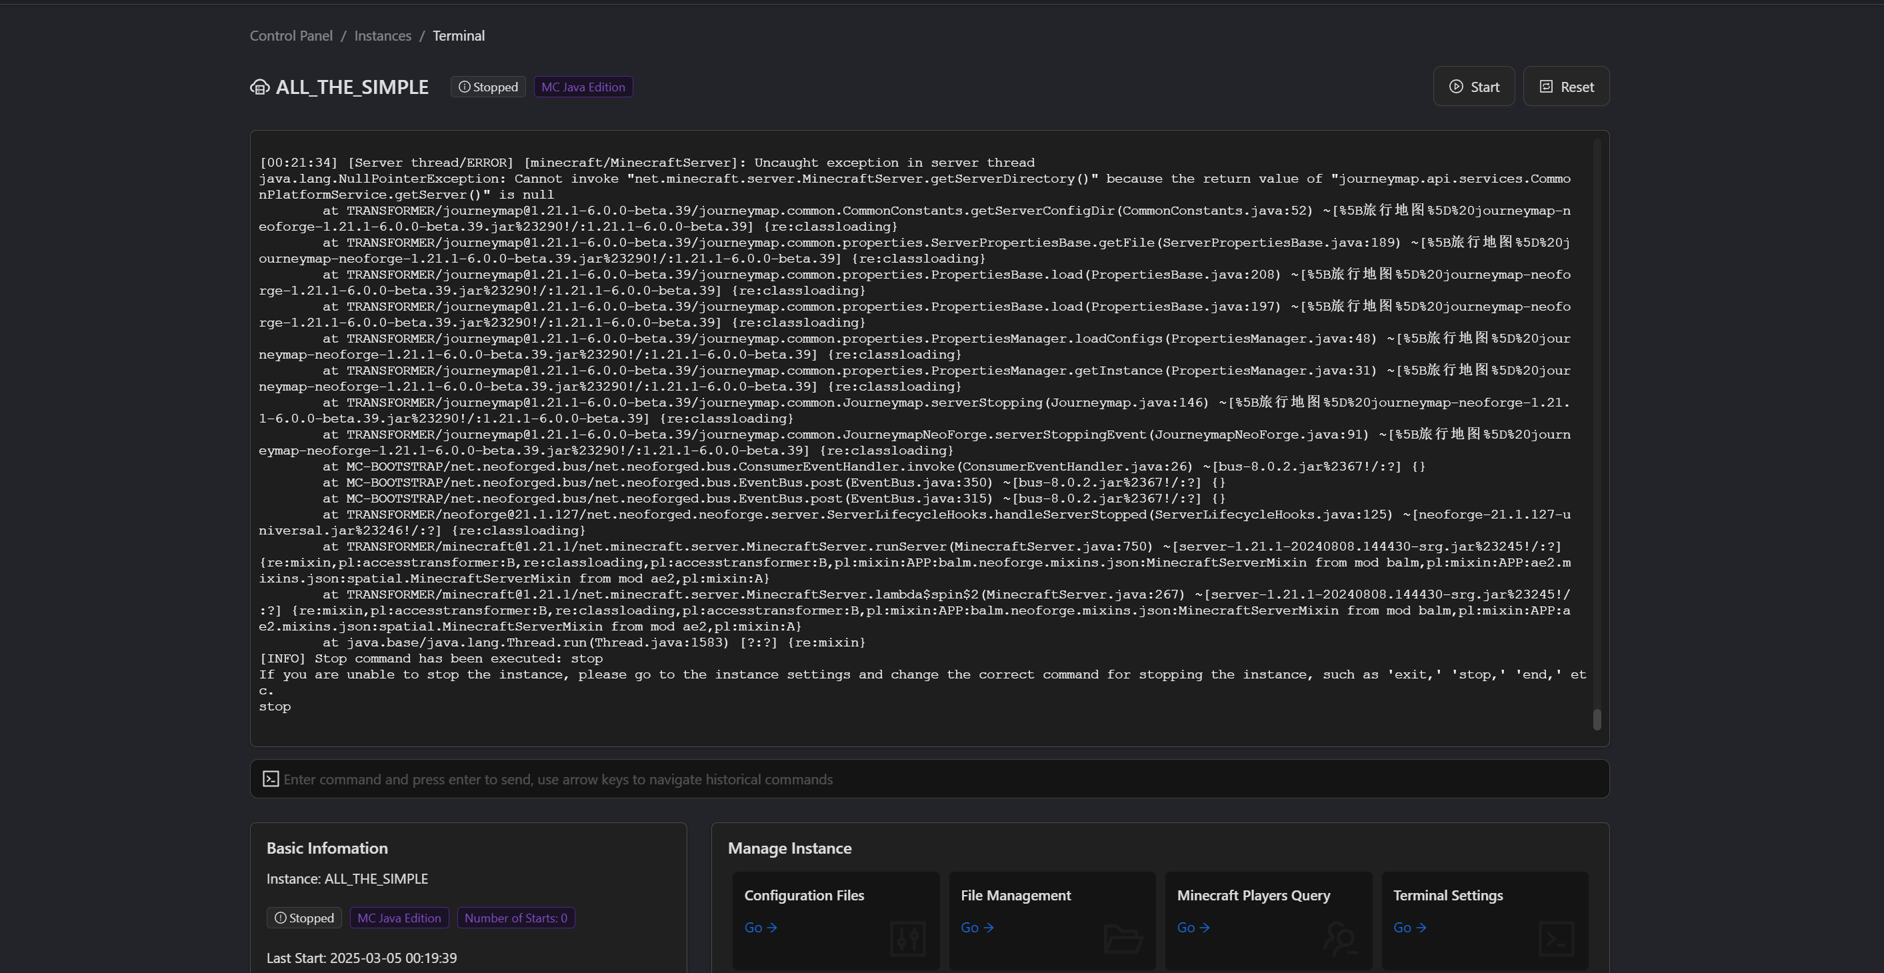Click the terminal prompt icon in input
This screenshot has height=973, width=1884.
tap(271, 778)
